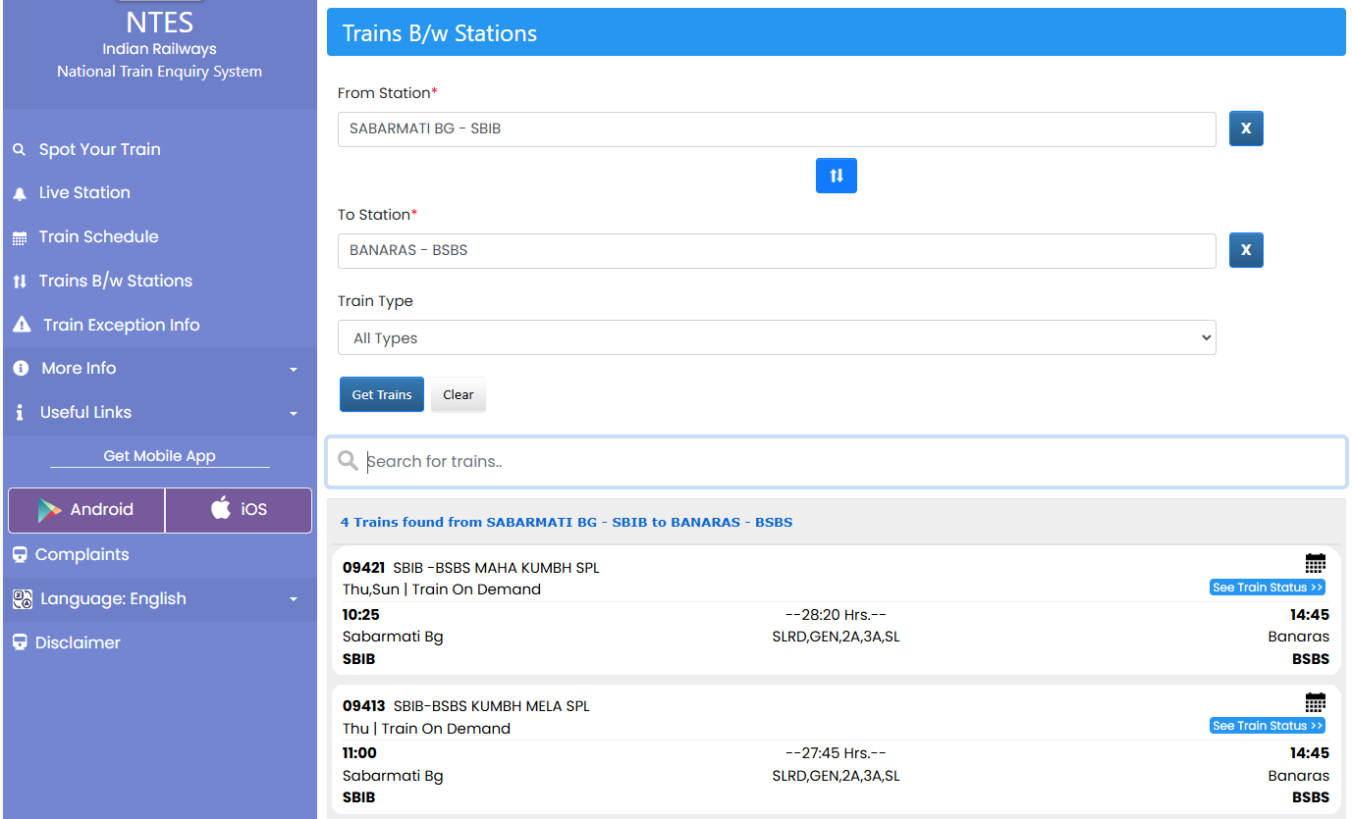Click the Trains B/w Stations page heading
Image resolution: width=1352 pixels, height=819 pixels.
pos(440,33)
